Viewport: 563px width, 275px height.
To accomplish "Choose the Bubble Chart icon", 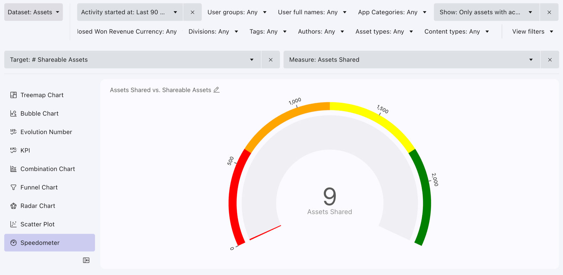I will tap(13, 113).
